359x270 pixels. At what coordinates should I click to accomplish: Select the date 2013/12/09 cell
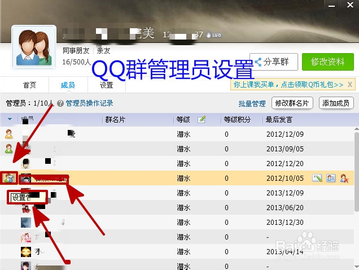pyautogui.click(x=285, y=193)
